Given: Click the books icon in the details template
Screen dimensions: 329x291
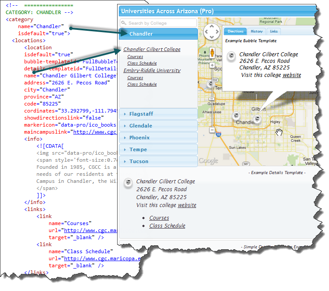Looking at the screenshot, I should pyautogui.click(x=128, y=182).
